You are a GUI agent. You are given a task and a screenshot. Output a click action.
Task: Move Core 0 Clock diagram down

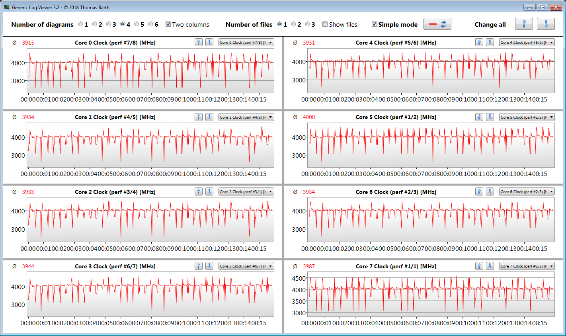pyautogui.click(x=209, y=42)
